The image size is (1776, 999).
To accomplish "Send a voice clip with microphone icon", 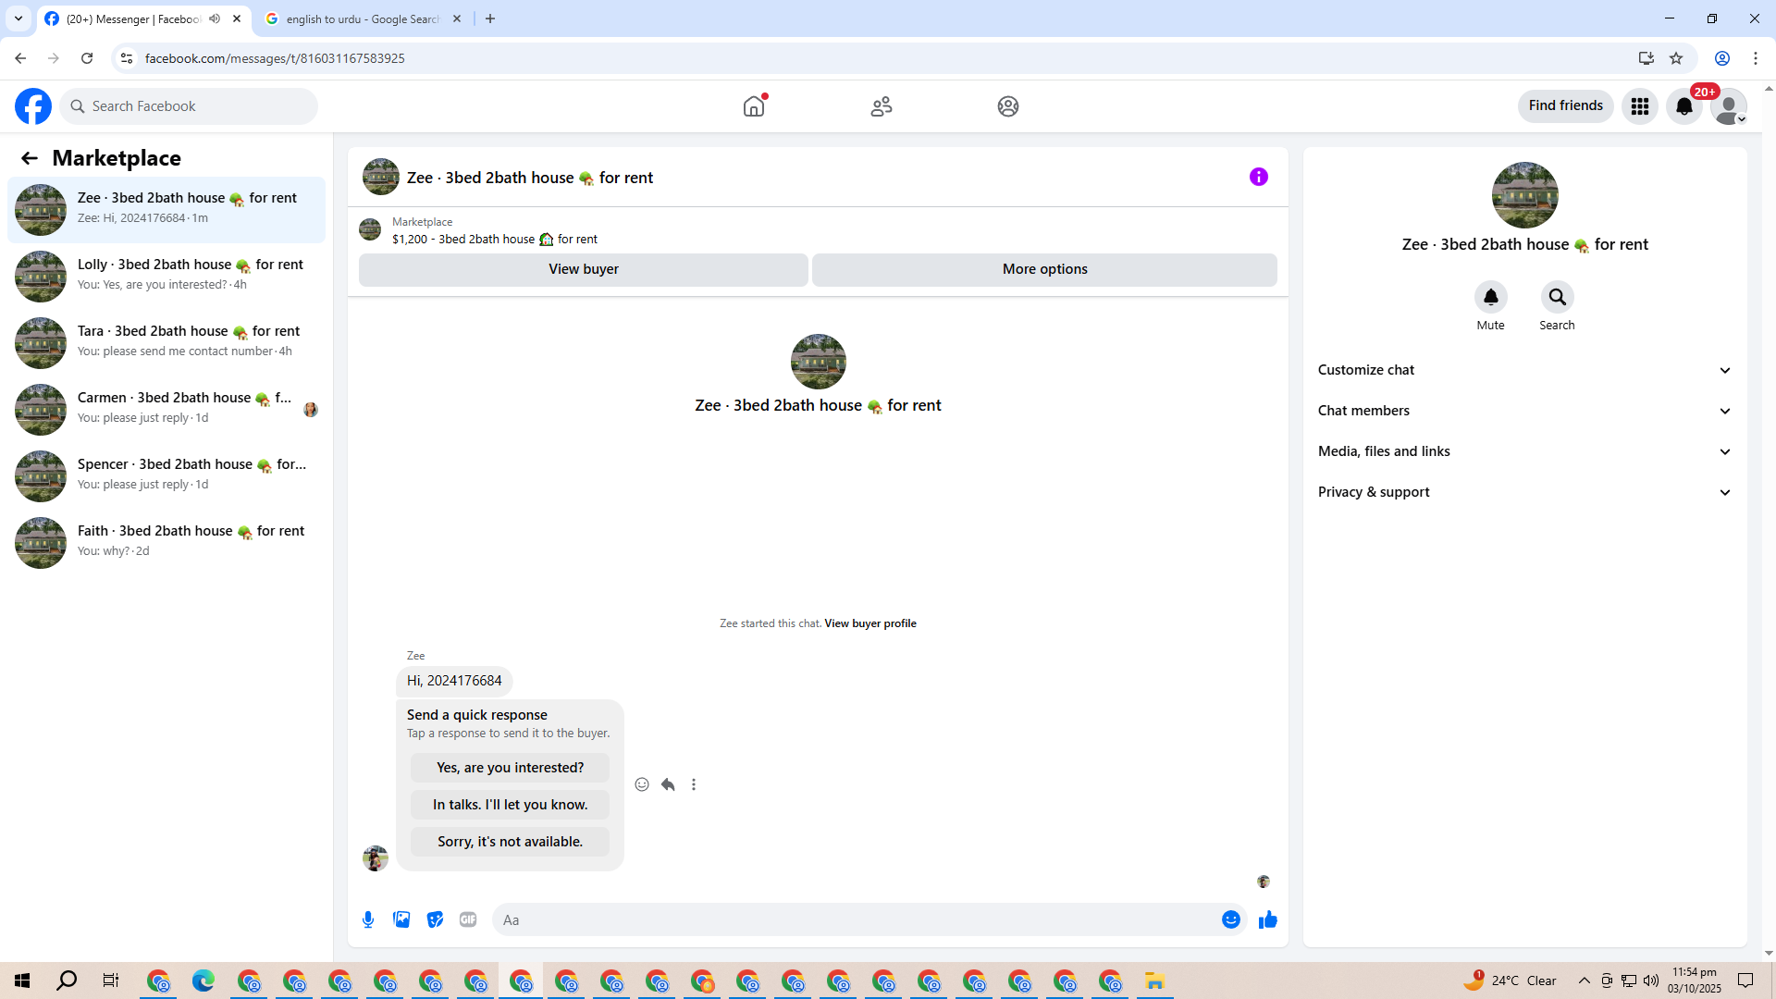I will click(368, 919).
